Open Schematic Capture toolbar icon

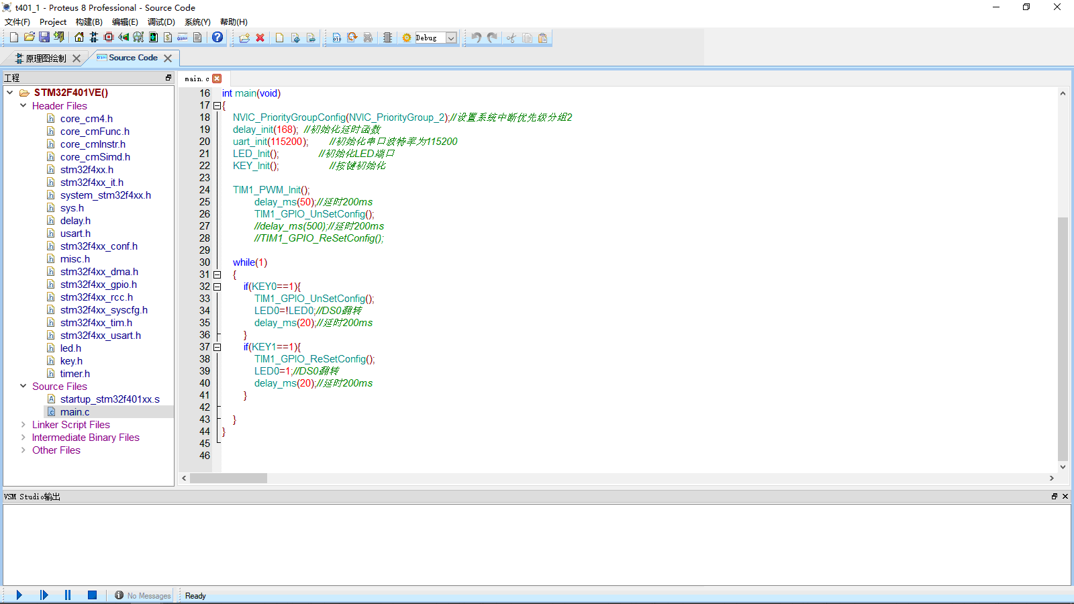(93, 38)
